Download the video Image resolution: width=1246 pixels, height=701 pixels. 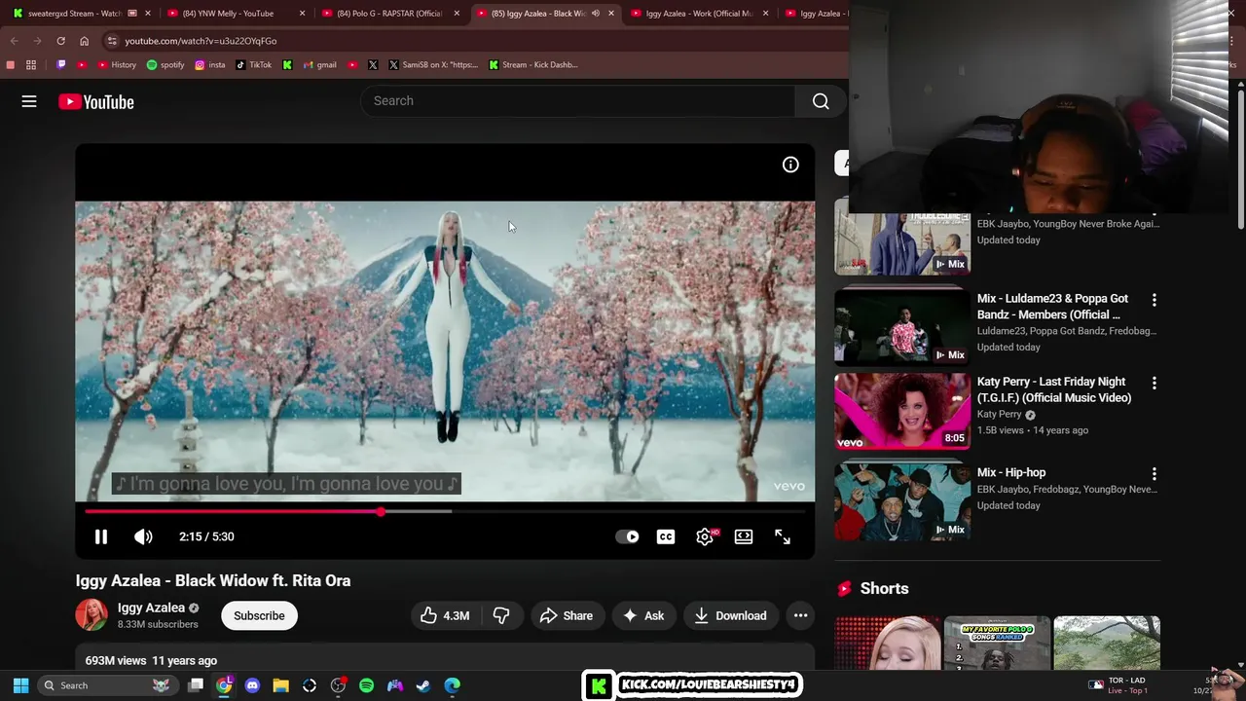tap(730, 615)
